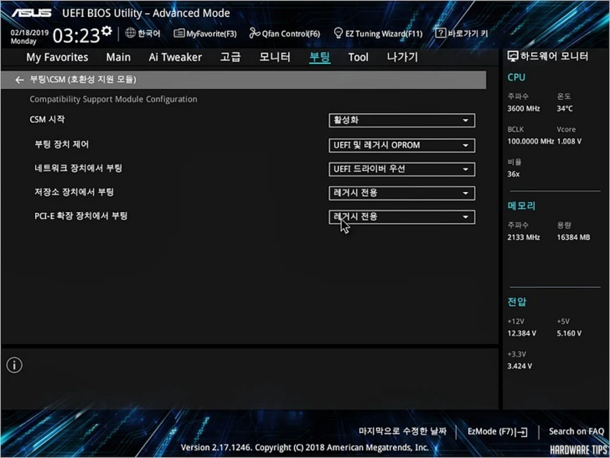Click the Qfan fan icon
610x458 pixels.
click(x=254, y=33)
